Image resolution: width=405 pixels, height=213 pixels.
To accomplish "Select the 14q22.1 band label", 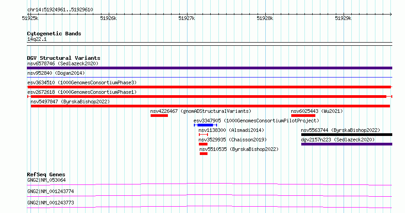I will 37,39.
